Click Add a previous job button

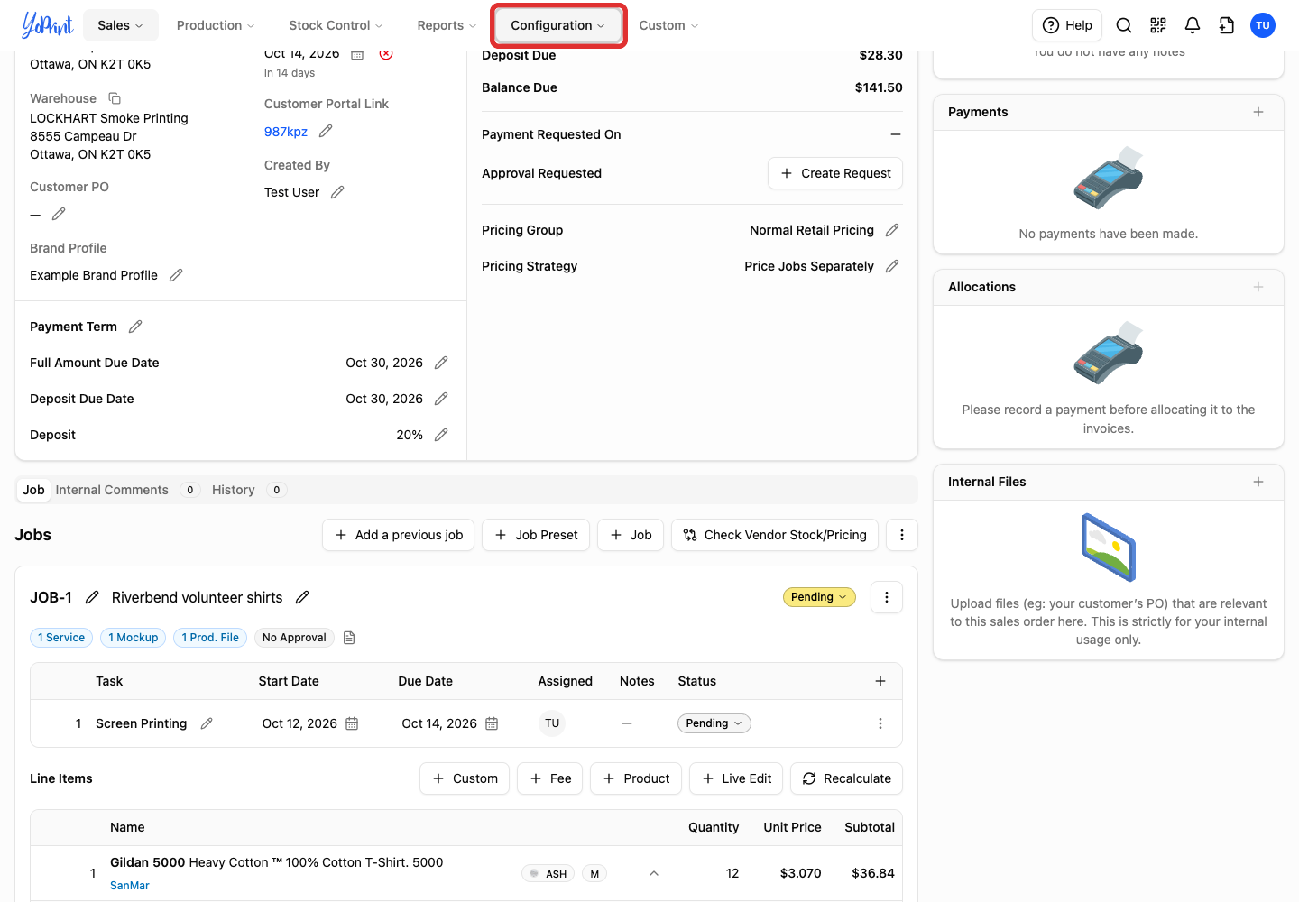click(x=399, y=535)
